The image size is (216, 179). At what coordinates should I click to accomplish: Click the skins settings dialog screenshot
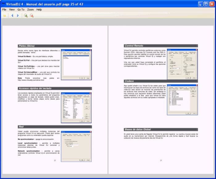[76, 65]
